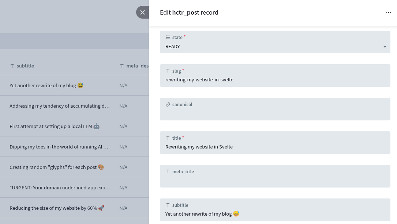
Task: Click the T icon beside the title label
Action: pos(168,138)
